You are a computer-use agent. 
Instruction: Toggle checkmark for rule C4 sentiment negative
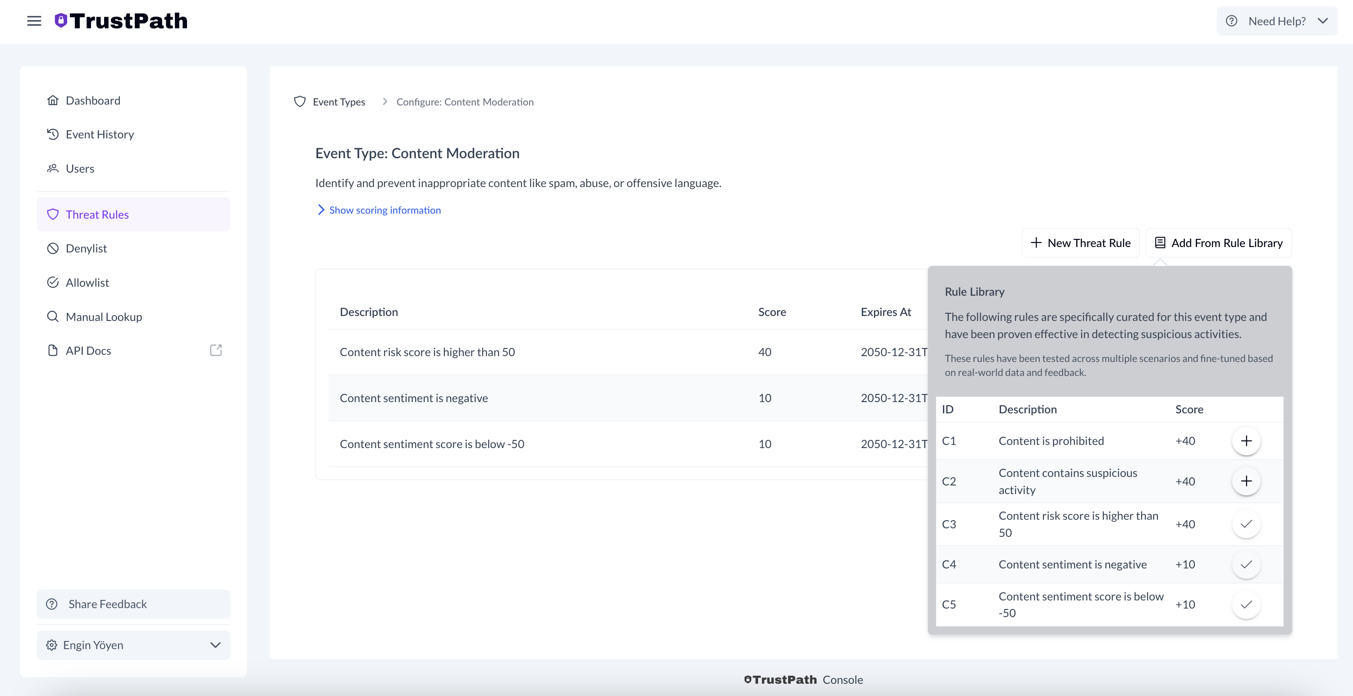tap(1246, 565)
